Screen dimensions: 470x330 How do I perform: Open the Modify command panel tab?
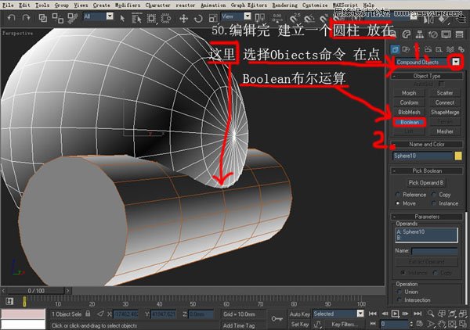pos(406,34)
